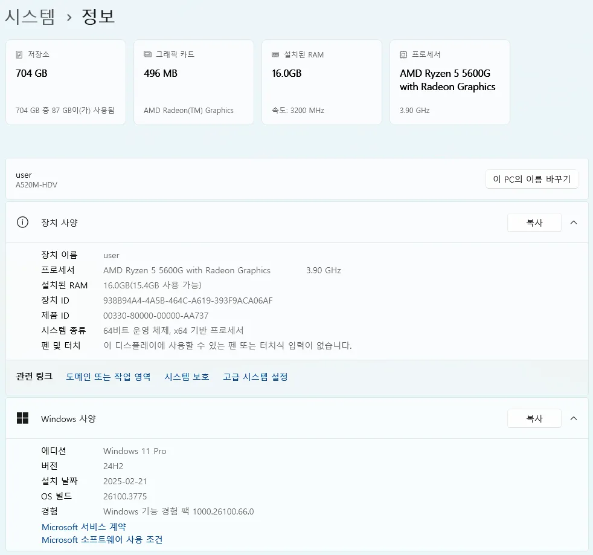Click the Windows 11 Pro edition value
This screenshot has height=555, width=593.
tap(135, 451)
